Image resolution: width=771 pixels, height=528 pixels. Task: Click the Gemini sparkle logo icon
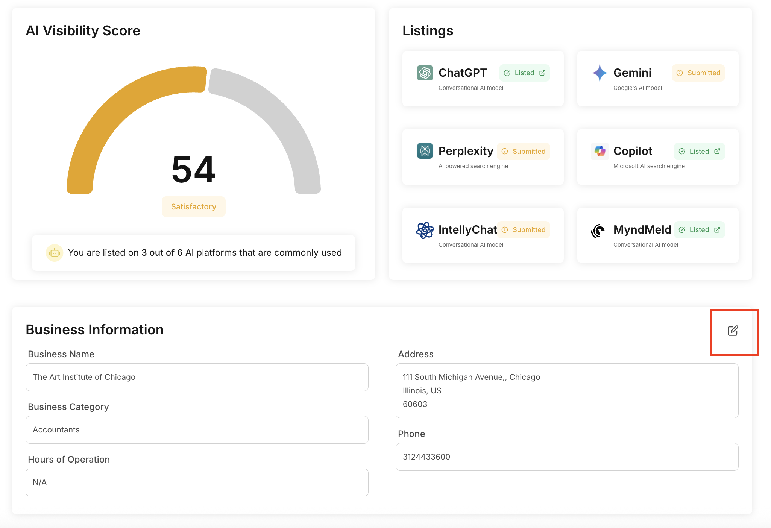pos(599,73)
